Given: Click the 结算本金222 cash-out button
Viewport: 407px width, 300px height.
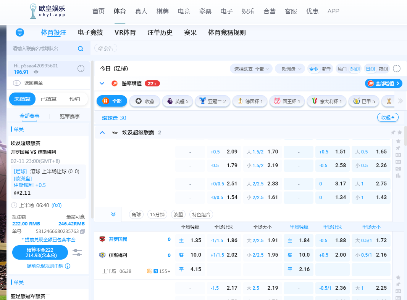Looking at the screenshot, I should click(40, 252).
